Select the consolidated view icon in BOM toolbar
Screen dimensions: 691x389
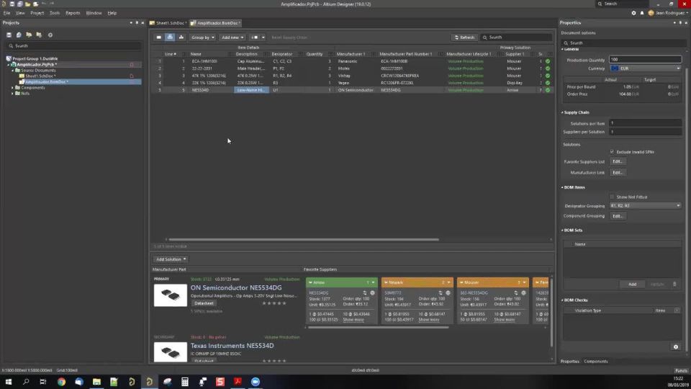pos(181,37)
